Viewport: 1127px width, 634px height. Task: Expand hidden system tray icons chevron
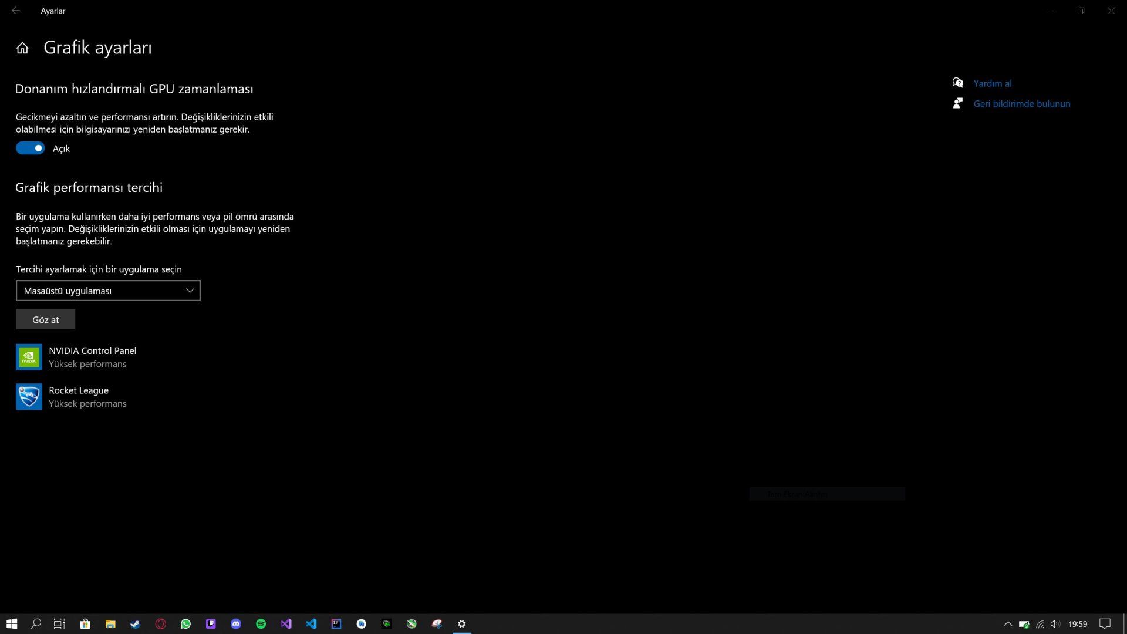click(x=1008, y=623)
